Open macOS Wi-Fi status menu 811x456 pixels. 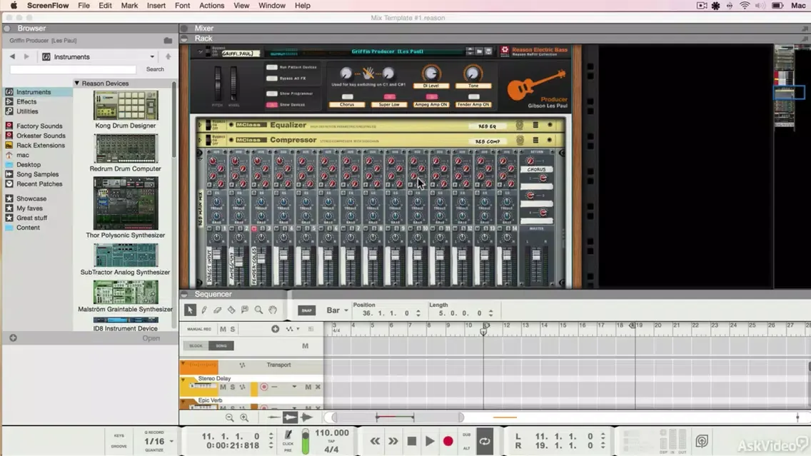745,6
